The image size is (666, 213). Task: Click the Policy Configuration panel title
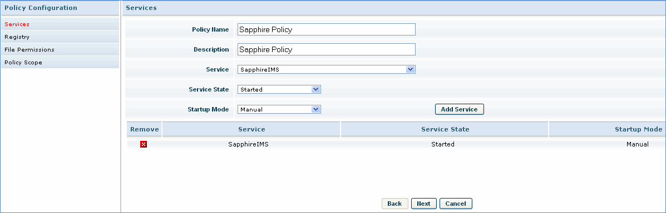click(x=41, y=8)
